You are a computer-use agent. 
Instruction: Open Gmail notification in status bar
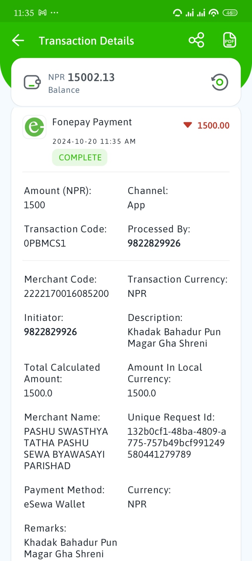(x=43, y=13)
